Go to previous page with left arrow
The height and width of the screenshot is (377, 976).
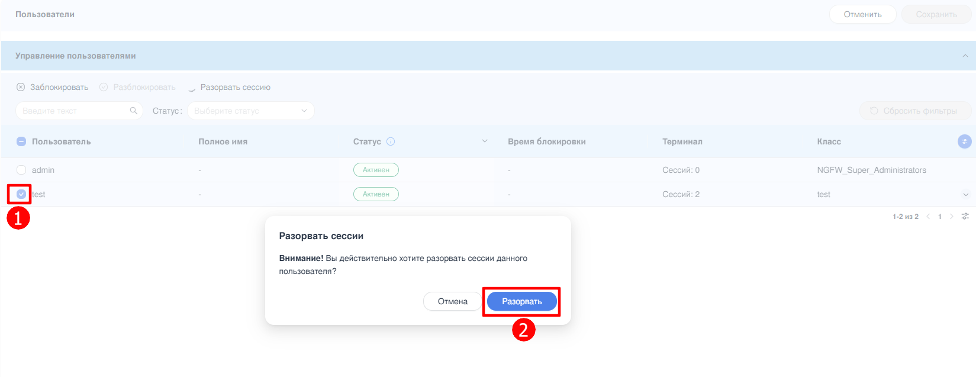coord(928,217)
